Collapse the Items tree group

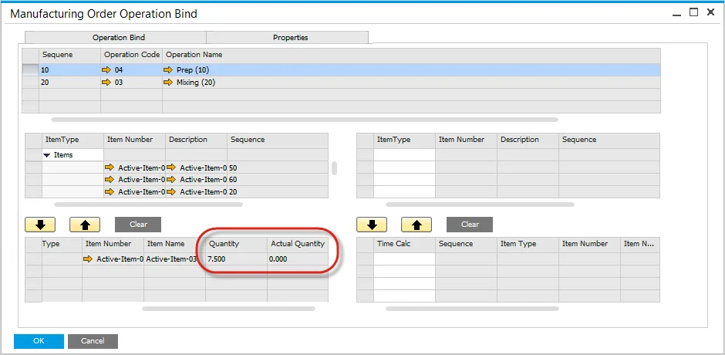coord(48,155)
